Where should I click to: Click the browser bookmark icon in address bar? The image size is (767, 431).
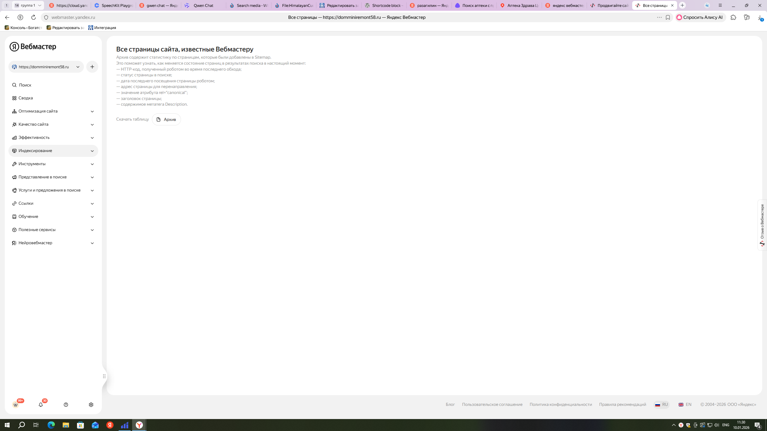668,17
